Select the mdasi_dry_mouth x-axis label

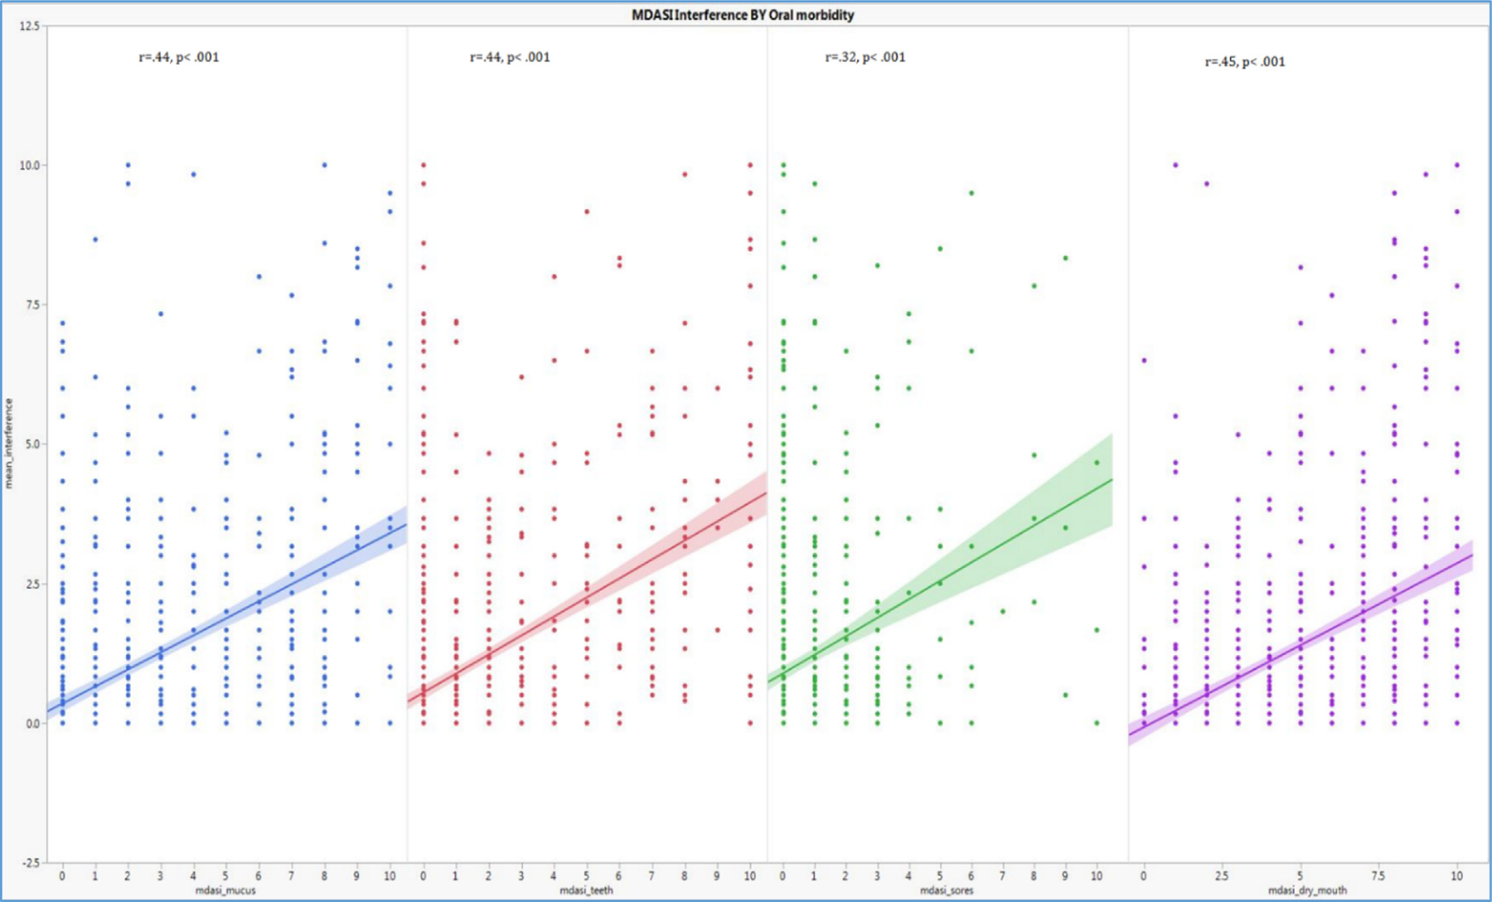pos(1307,890)
